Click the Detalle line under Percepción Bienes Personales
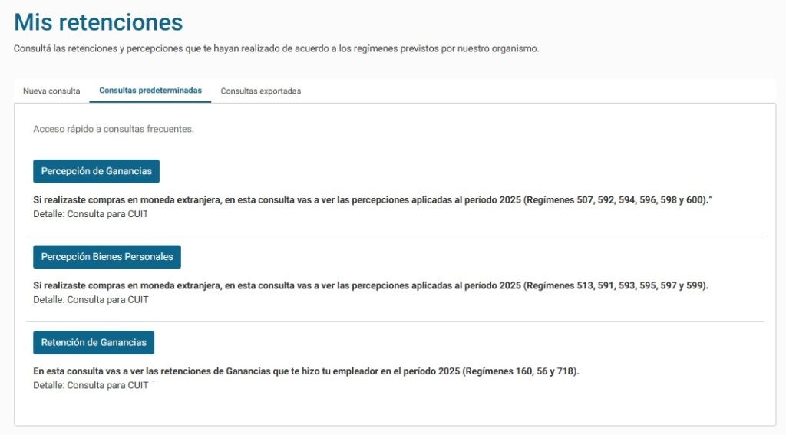This screenshot has width=786, height=435. click(91, 300)
